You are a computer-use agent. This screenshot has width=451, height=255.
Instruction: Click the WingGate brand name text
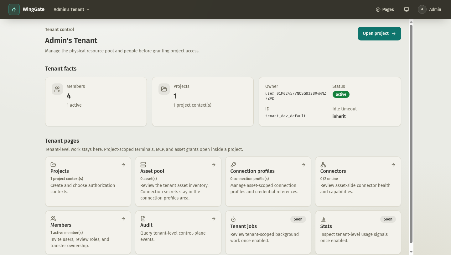pos(34,9)
